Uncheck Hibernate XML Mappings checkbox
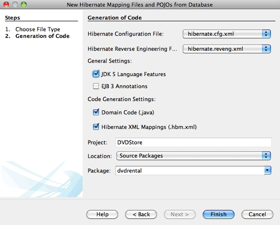Image resolution: width=280 pixels, height=225 pixels. (x=96, y=126)
